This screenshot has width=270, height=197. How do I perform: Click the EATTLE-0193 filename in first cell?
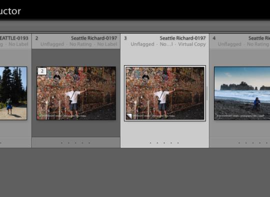click(14, 38)
